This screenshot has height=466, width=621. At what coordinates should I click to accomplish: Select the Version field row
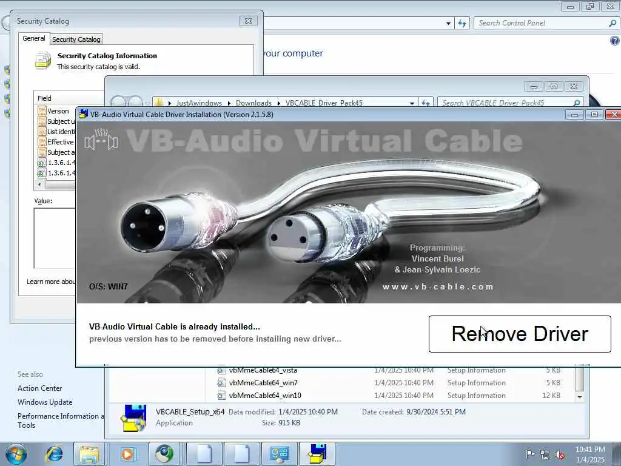56,111
